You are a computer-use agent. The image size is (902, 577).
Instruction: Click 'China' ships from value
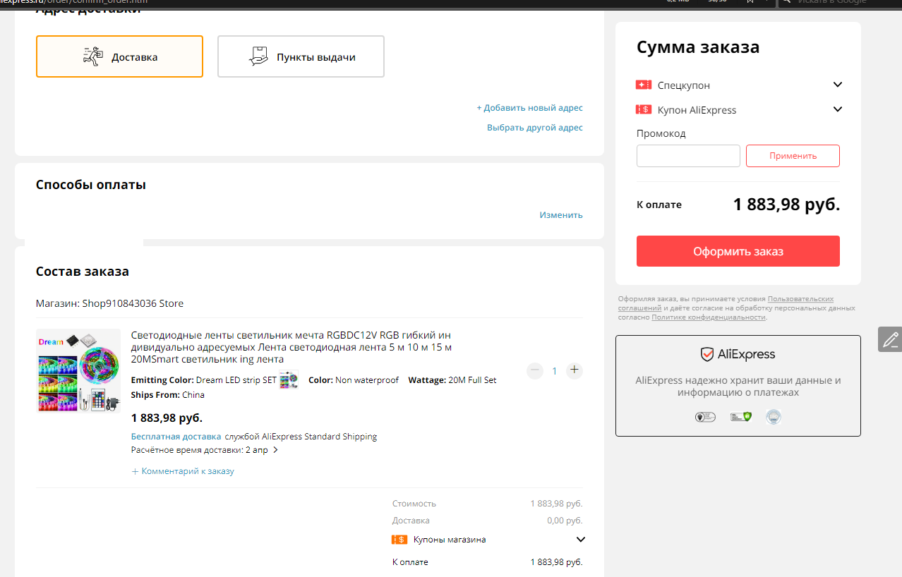coord(193,395)
